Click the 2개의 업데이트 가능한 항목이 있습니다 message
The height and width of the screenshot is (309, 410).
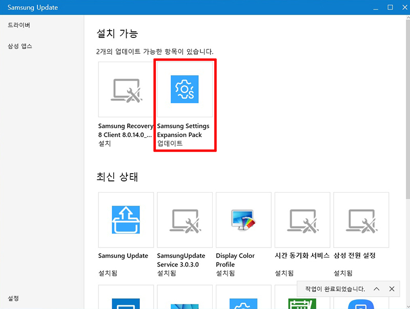[155, 51]
